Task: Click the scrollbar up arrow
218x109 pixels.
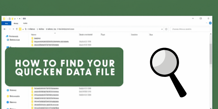Action: (x=211, y=34)
